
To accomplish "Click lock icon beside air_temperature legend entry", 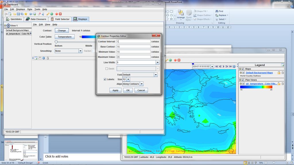I will [279, 84].
